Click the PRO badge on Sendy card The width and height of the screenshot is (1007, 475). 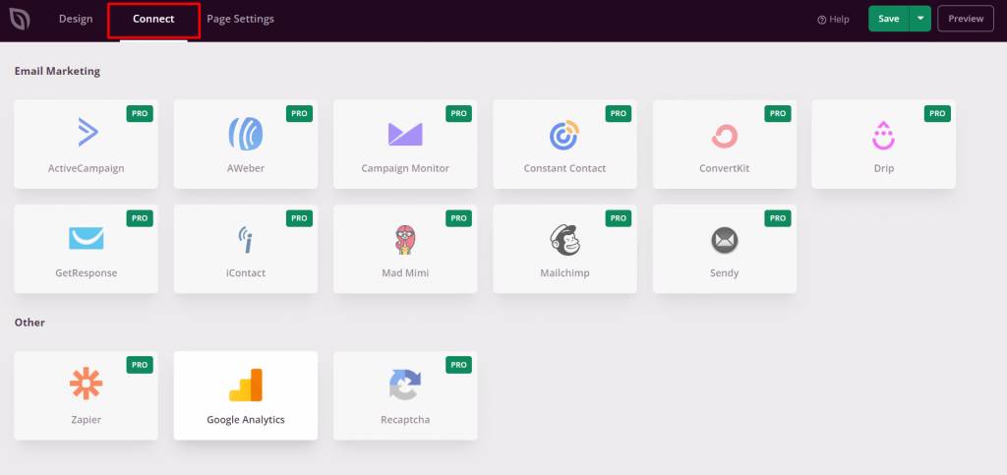(778, 218)
